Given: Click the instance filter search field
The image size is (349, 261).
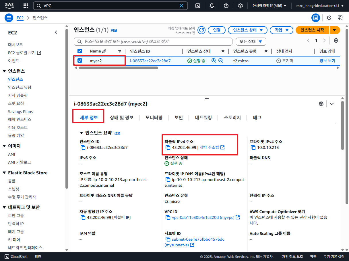Looking at the screenshot, I should [x=153, y=42].
